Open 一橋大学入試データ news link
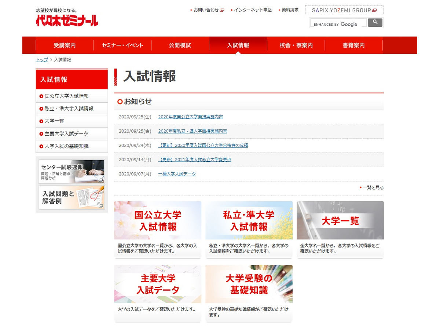 coord(177,174)
